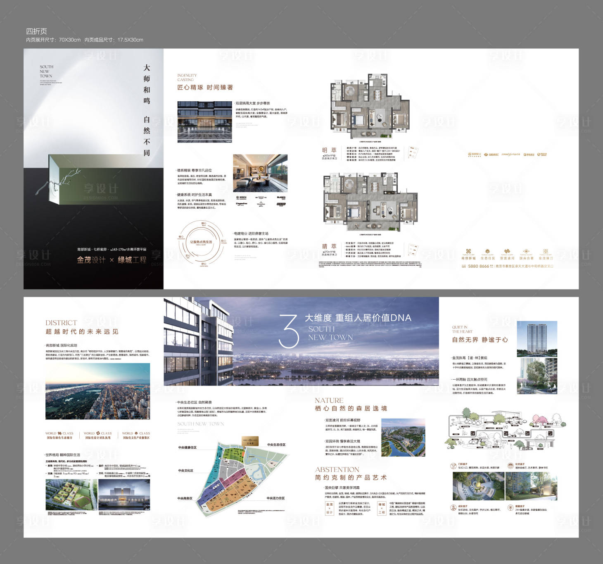Click the 金茂设计 × 绿城工程 cover title

click(x=112, y=260)
